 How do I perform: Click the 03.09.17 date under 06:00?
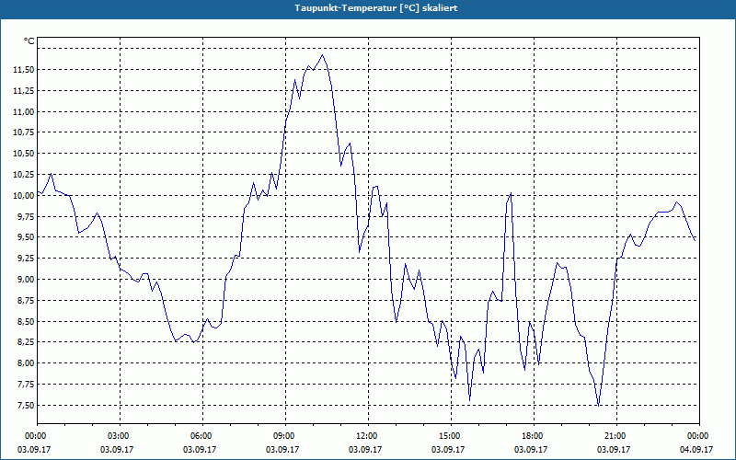coord(200,449)
